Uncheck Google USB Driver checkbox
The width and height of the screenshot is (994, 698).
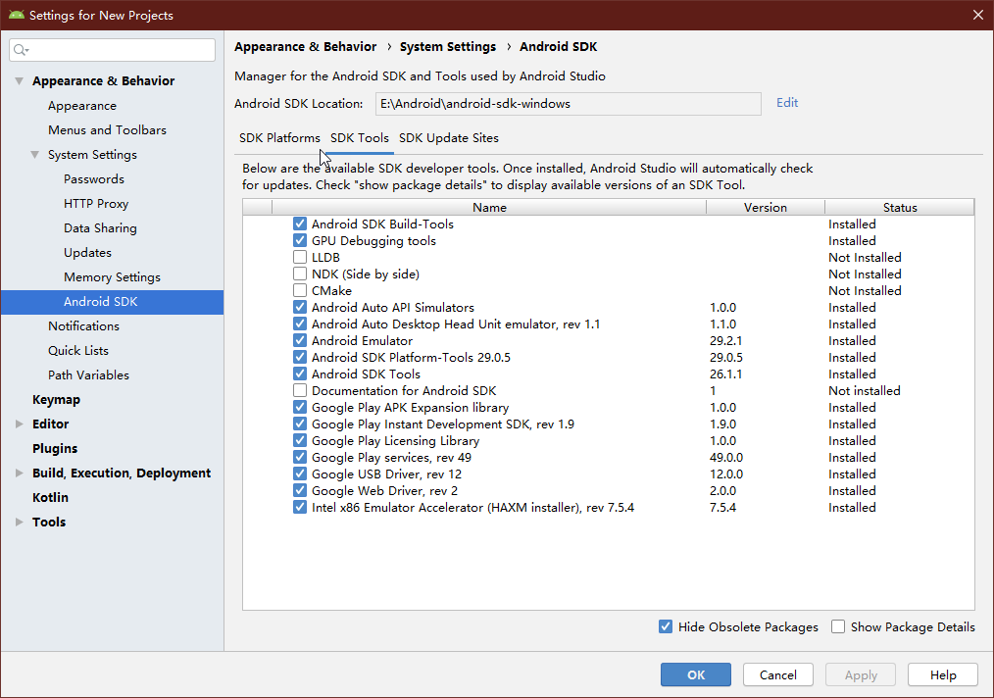[x=300, y=474]
